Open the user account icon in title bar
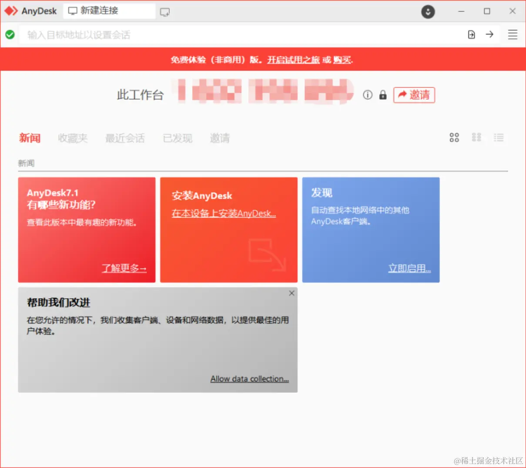 coord(428,12)
